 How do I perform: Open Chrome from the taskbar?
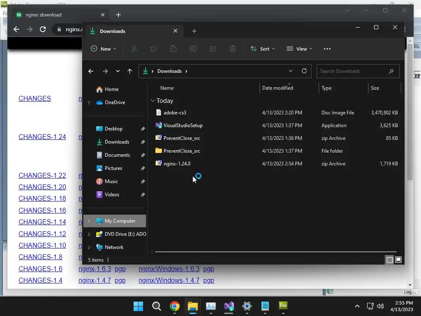tap(174, 306)
